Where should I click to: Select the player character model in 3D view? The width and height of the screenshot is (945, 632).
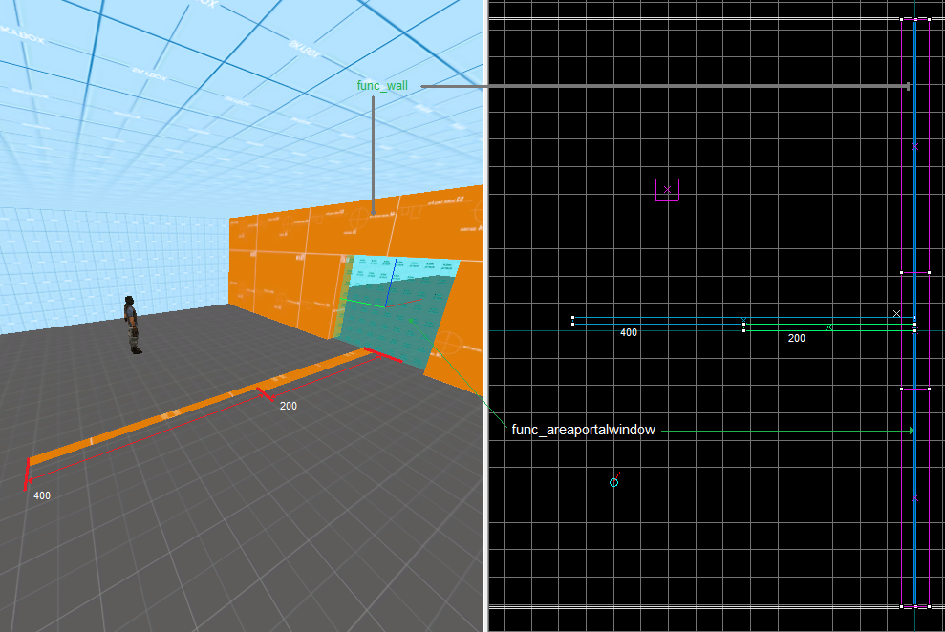coord(132,325)
